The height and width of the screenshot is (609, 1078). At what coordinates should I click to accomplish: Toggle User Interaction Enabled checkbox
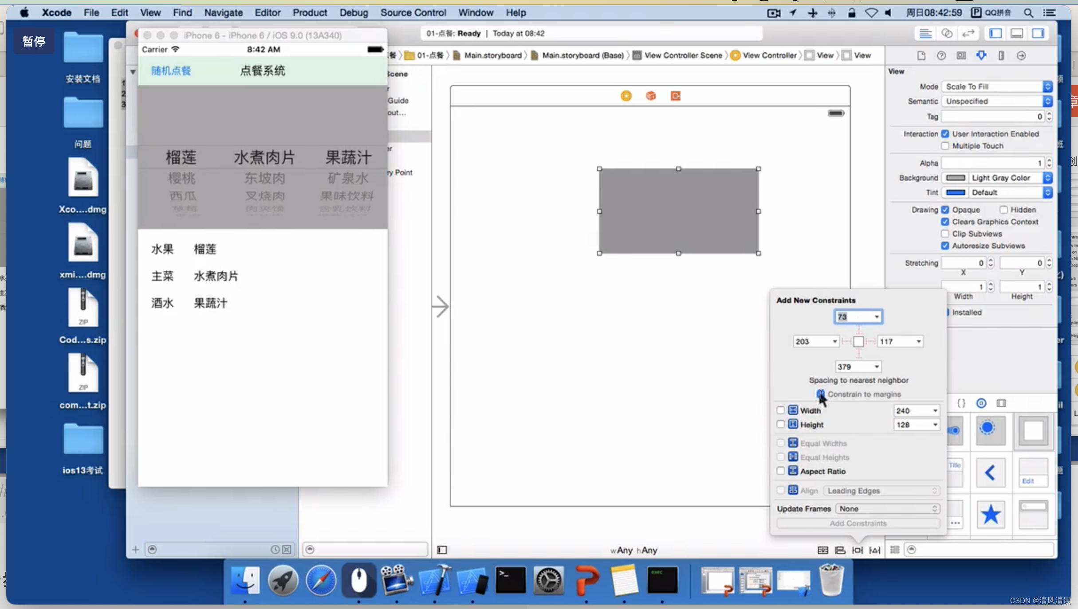pos(945,133)
